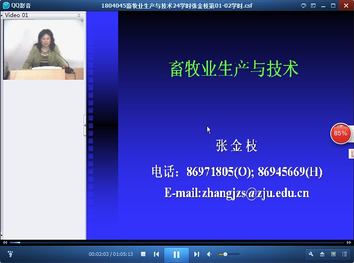Click the QQ影音 logo icon

coord(6,5)
